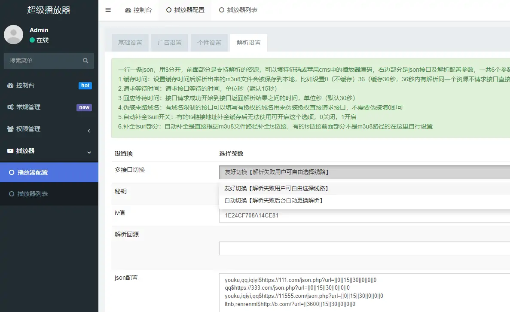Viewport: 510px width, 312px height.
Task: Click the hot badge next to 控制台
Action: click(x=85, y=85)
